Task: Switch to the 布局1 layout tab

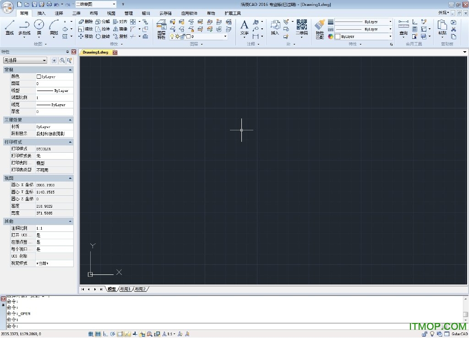Action: coord(125,289)
